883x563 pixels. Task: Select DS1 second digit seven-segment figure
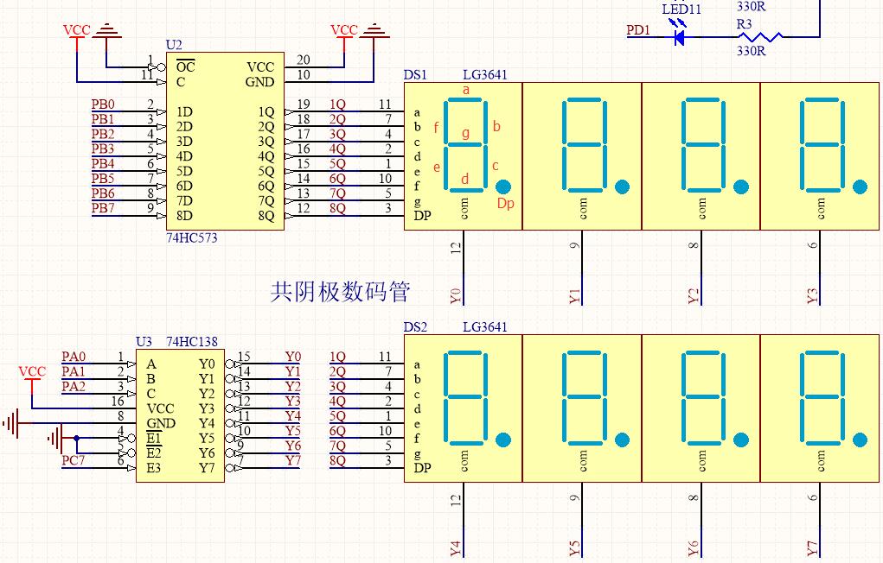click(585, 145)
